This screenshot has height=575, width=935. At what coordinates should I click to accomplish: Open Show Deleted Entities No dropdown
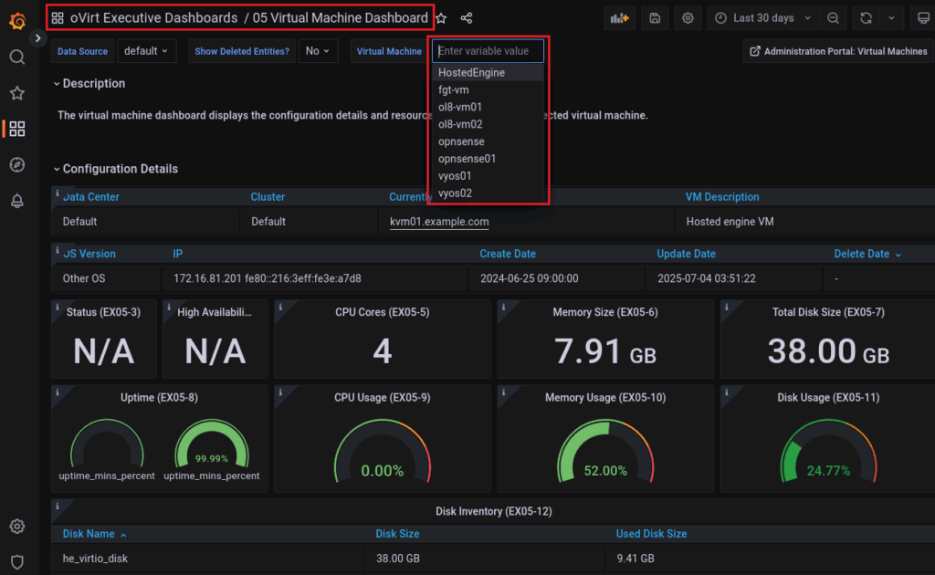tap(318, 51)
